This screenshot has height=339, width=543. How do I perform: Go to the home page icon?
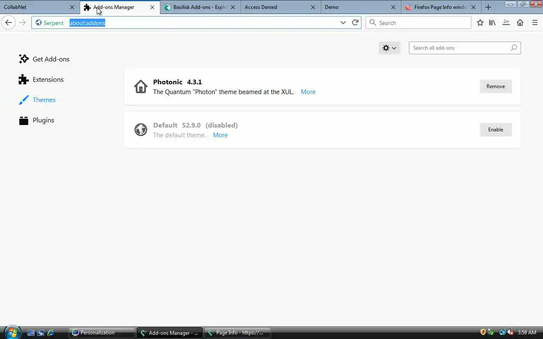click(x=520, y=22)
